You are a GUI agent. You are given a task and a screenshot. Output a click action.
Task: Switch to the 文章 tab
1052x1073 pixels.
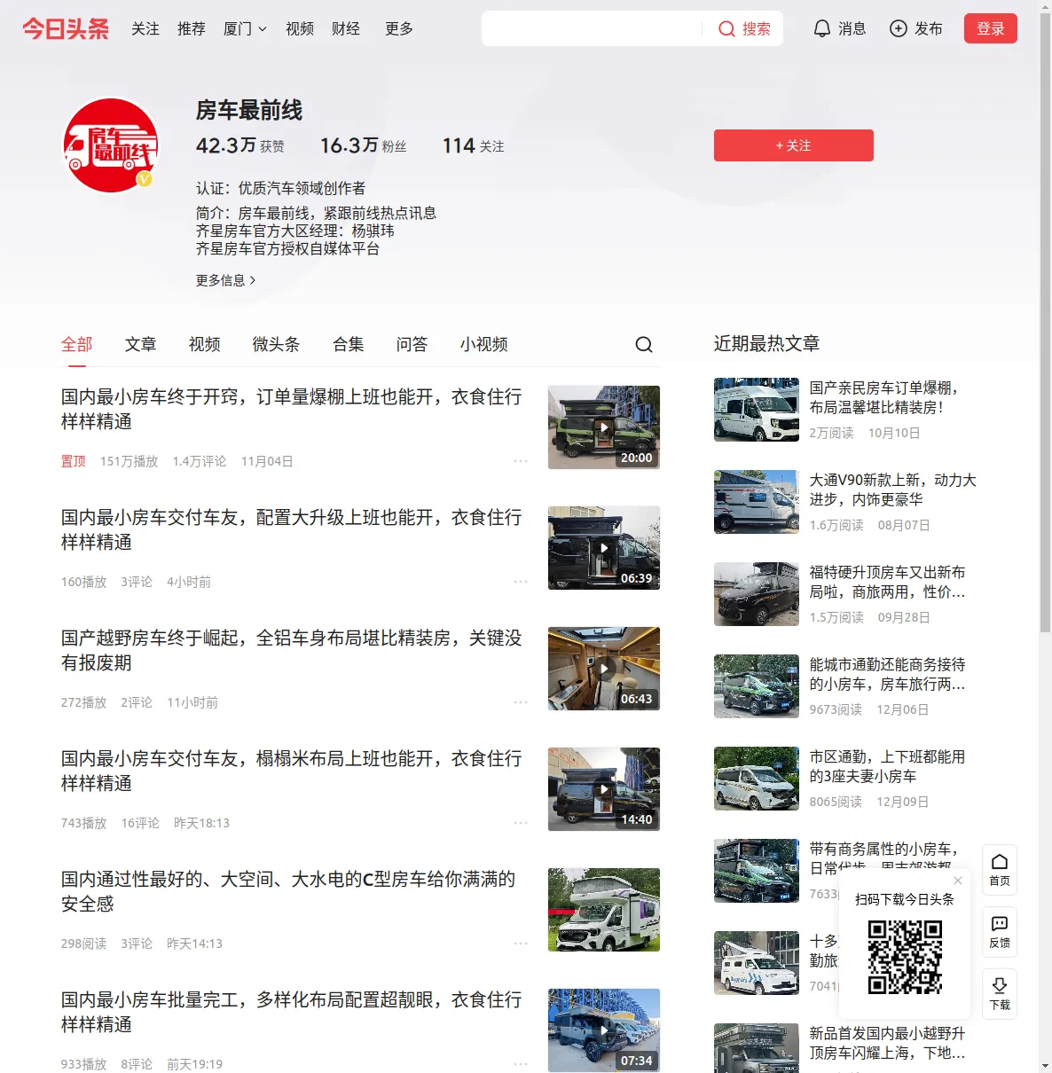click(141, 345)
